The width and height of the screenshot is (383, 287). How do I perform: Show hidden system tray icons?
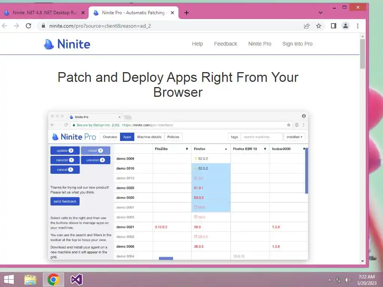pyautogui.click(x=330, y=280)
